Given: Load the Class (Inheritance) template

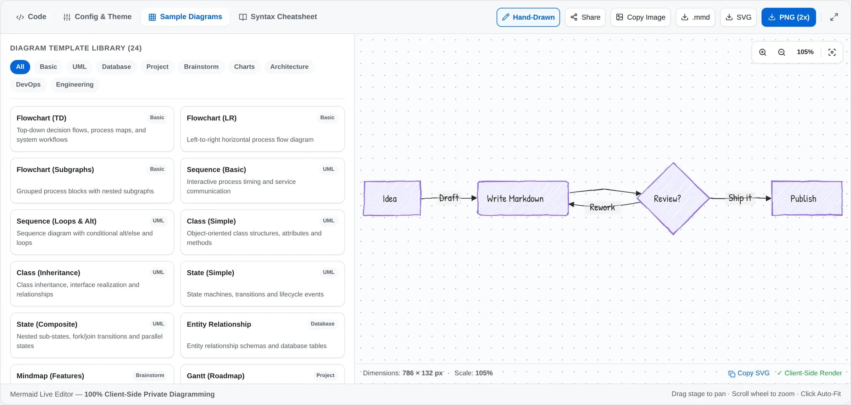Looking at the screenshot, I should (x=92, y=284).
